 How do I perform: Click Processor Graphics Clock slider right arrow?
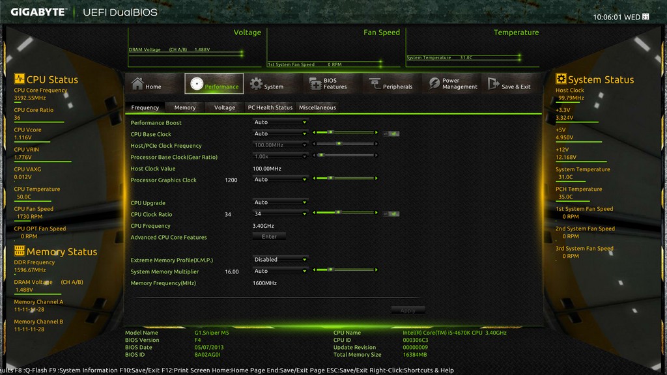click(376, 178)
